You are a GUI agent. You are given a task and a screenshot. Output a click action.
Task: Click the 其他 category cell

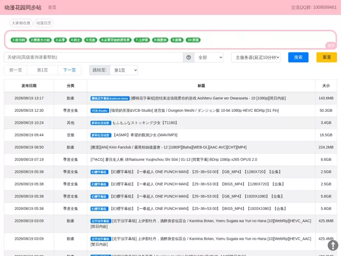click(70, 123)
